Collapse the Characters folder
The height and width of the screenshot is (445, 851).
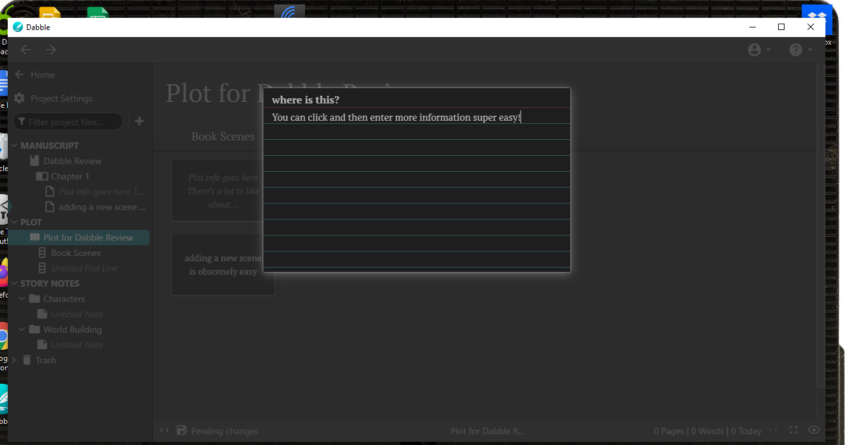tap(22, 299)
